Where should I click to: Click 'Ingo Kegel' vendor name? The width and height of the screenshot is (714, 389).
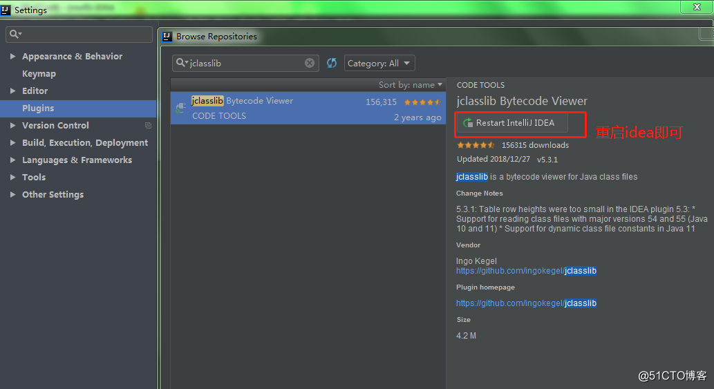click(476, 261)
